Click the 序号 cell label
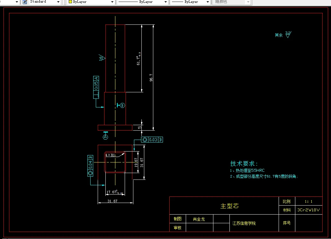 point(287,223)
